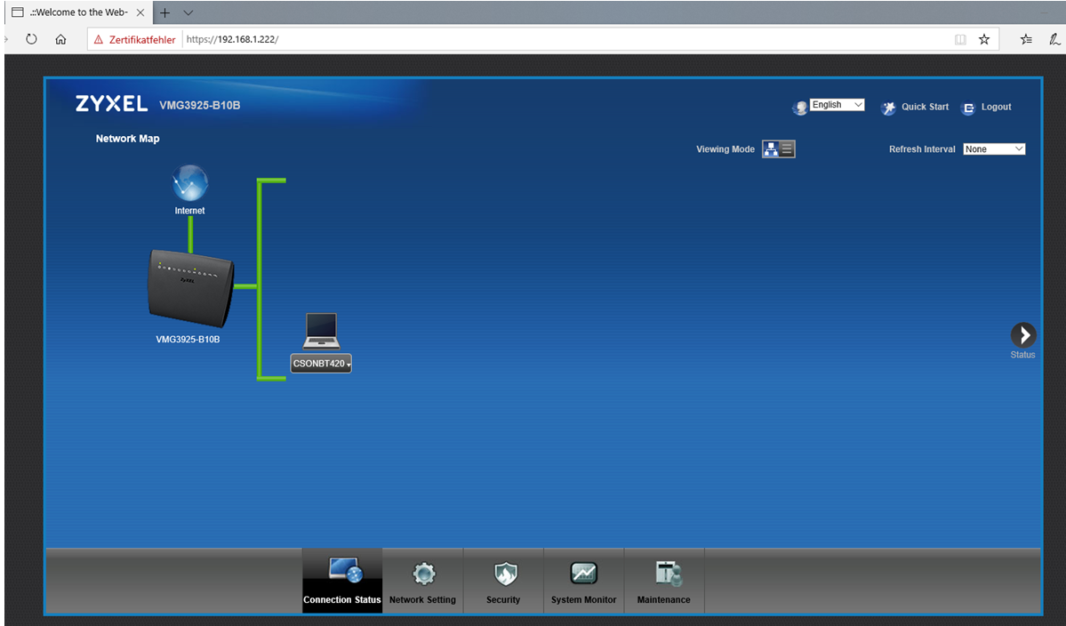This screenshot has height=626, width=1066.
Task: Open the Refresh Interval dropdown
Action: click(x=994, y=148)
